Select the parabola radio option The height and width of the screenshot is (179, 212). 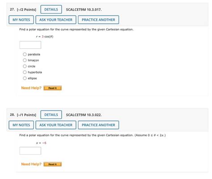(x=25, y=54)
